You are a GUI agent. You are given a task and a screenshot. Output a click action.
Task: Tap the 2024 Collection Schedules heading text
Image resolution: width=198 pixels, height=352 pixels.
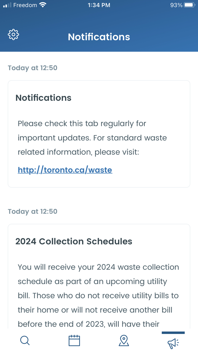(x=74, y=241)
